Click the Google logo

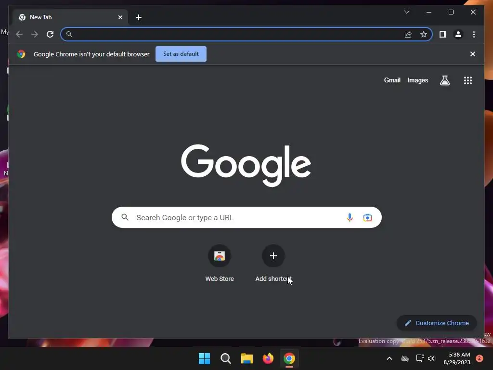pyautogui.click(x=246, y=166)
